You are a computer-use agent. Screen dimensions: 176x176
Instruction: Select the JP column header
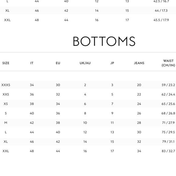(112, 63)
